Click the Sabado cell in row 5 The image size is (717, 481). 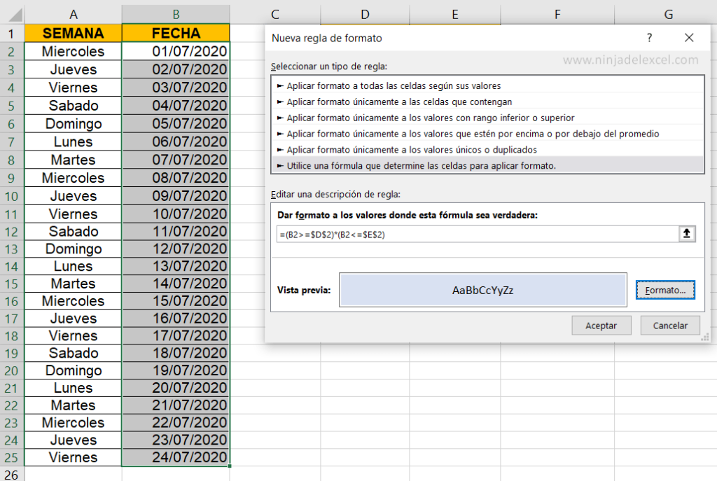click(73, 106)
